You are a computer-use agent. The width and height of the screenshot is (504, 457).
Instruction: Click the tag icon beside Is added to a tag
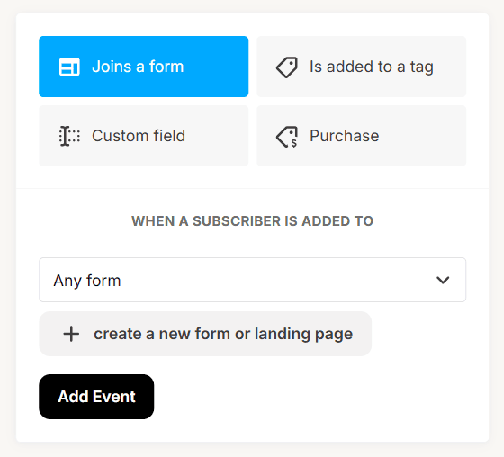[287, 67]
